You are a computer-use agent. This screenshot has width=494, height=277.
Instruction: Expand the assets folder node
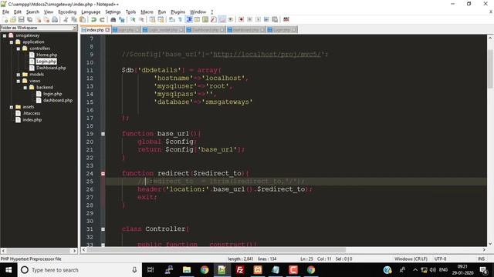12,107
